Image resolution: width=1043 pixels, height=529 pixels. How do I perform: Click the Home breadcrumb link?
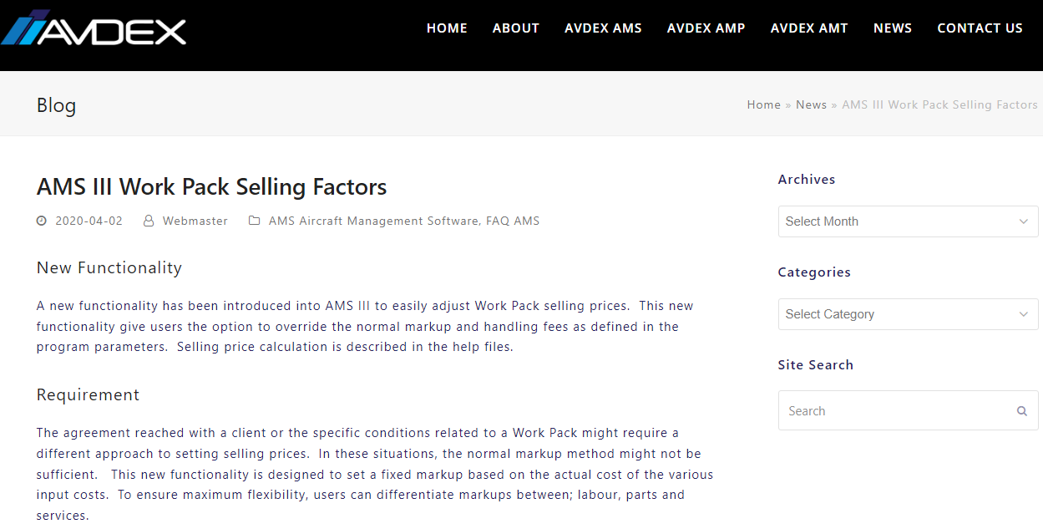(763, 104)
